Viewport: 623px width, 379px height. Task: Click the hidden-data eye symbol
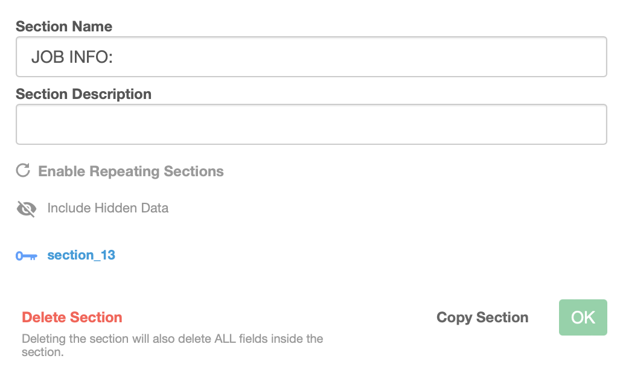tap(25, 208)
